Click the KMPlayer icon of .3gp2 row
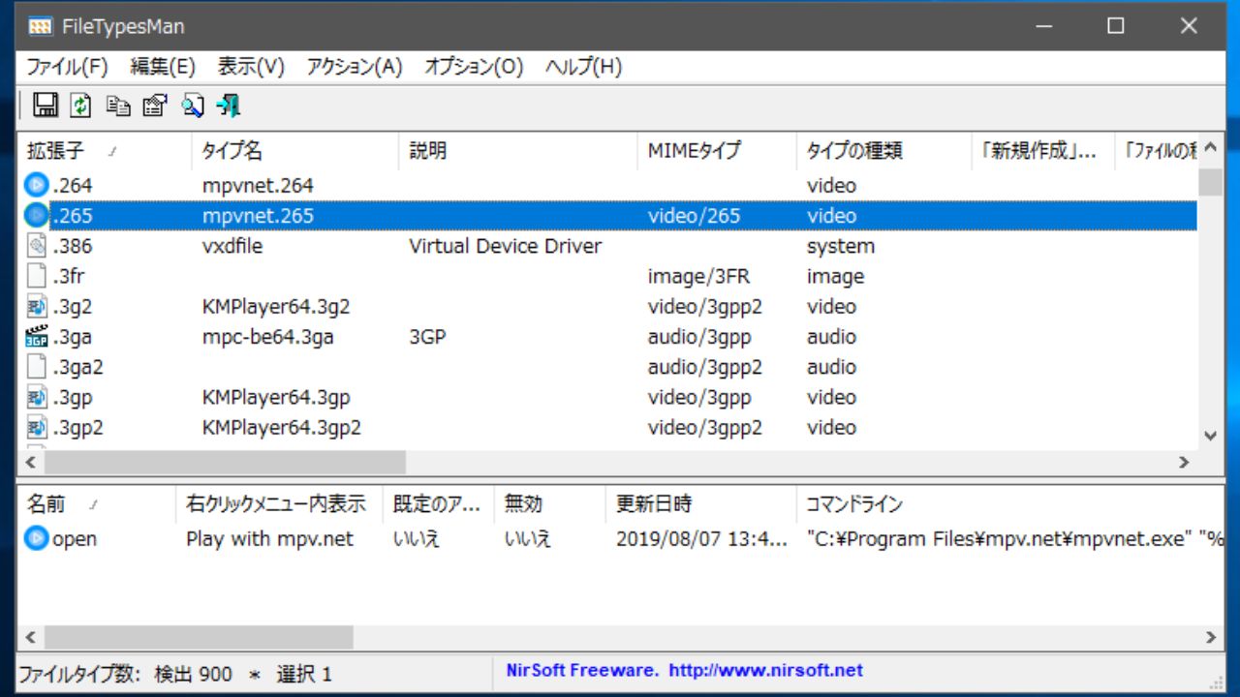This screenshot has width=1240, height=697. (37, 427)
